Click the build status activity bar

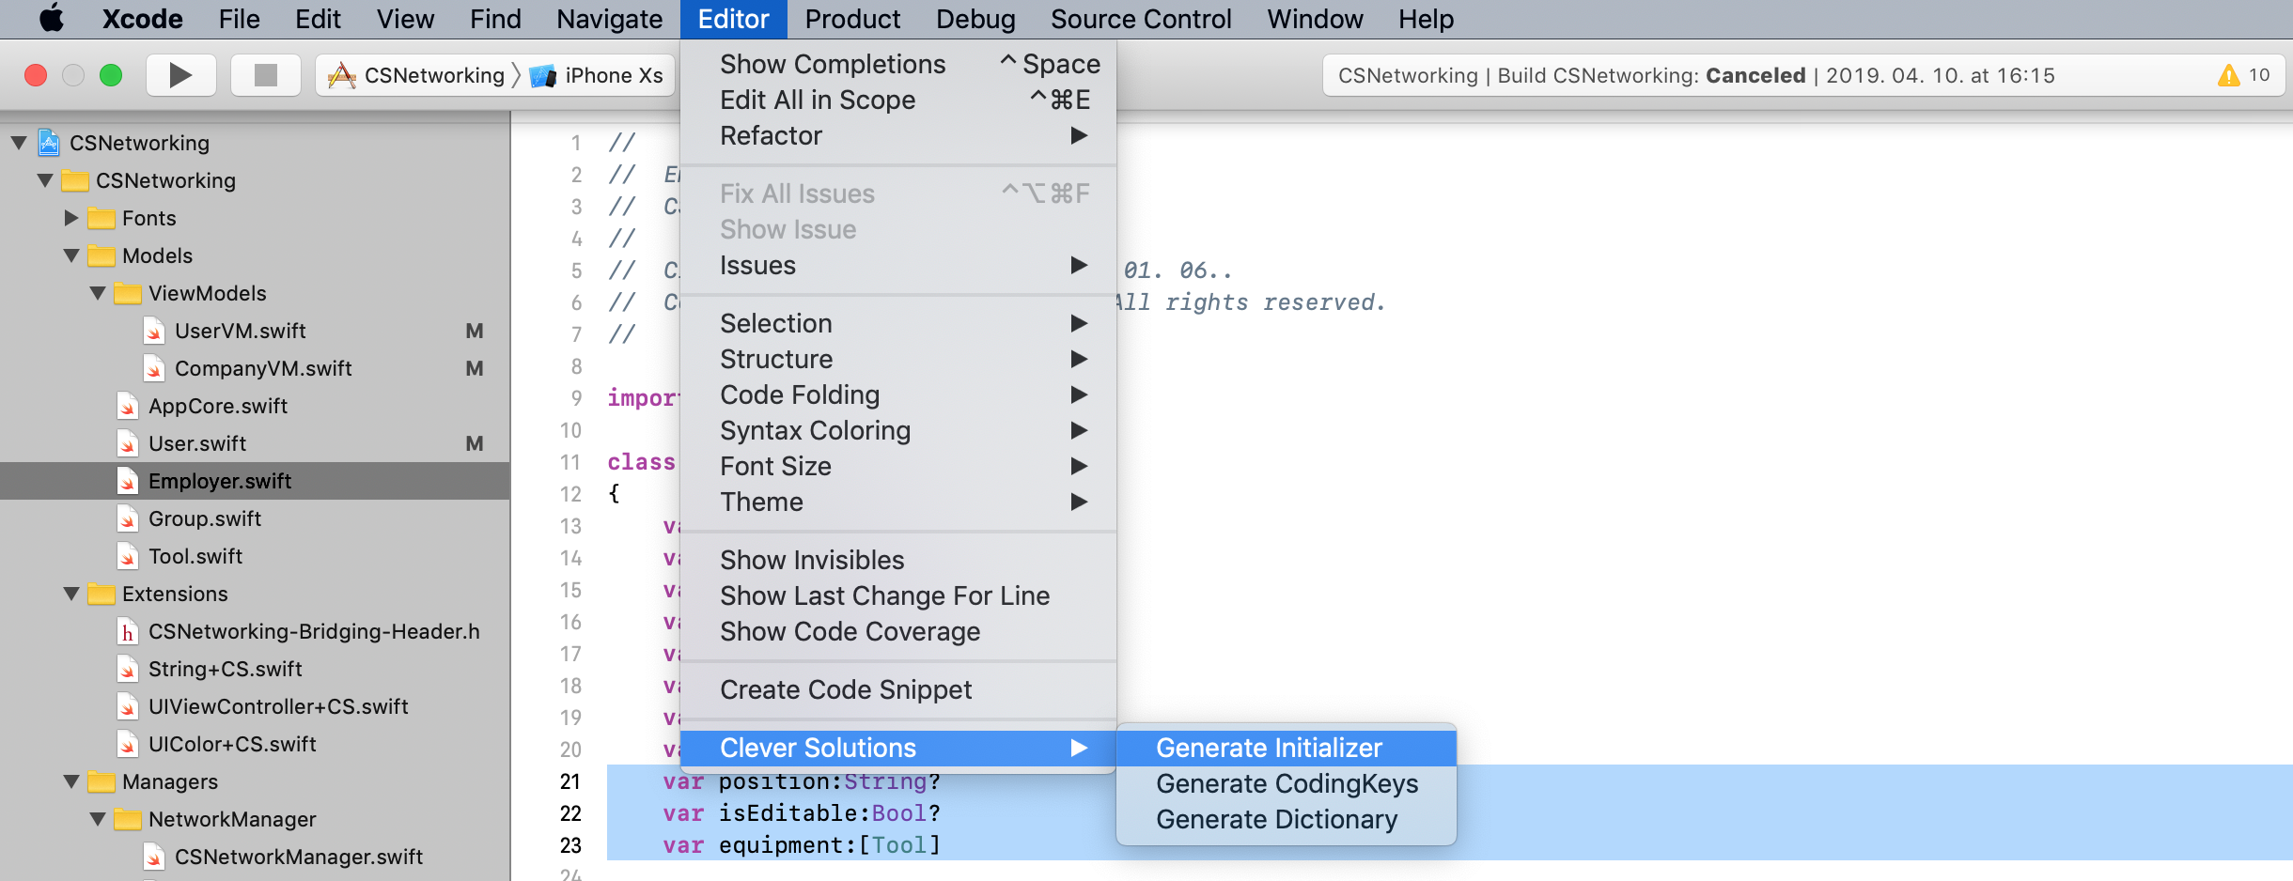(1803, 75)
